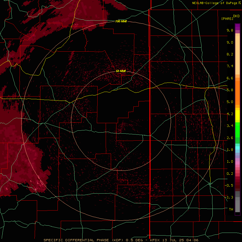Viewport: 242px width, 242px height.
Task: Click the TH threshold label
Action: [x=231, y=209]
